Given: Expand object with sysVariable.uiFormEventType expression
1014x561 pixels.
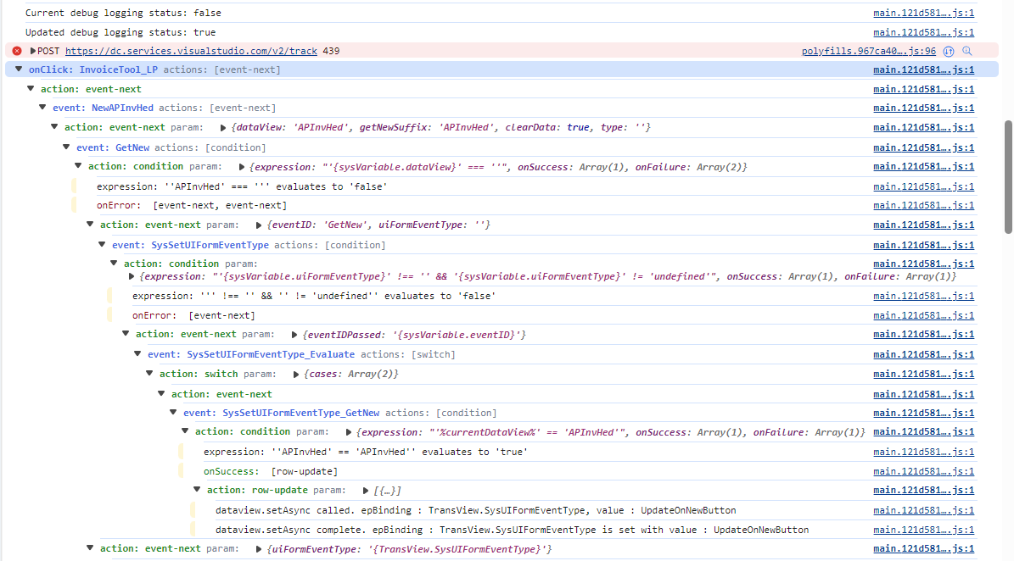Looking at the screenshot, I should coord(132,276).
